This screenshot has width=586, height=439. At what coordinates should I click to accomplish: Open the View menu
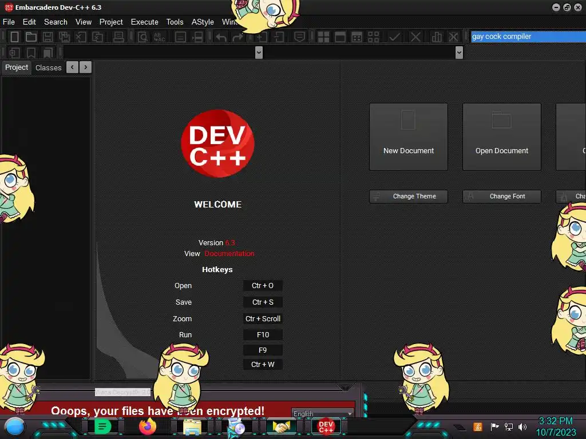point(84,22)
